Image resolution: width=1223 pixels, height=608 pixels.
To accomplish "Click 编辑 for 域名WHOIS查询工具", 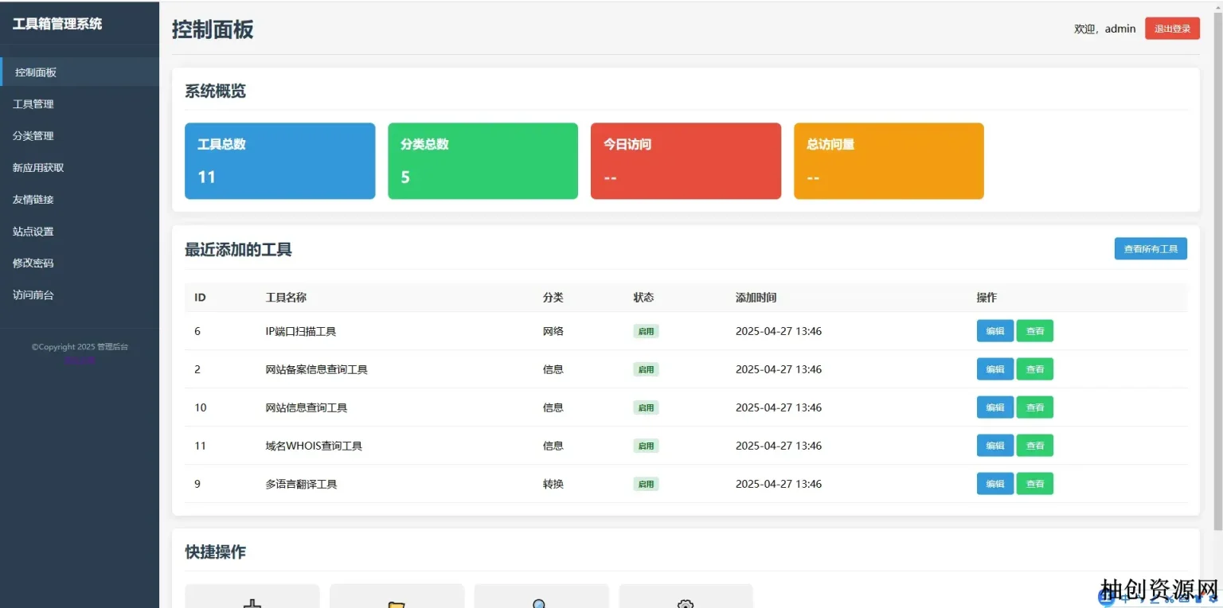I will (x=994, y=446).
